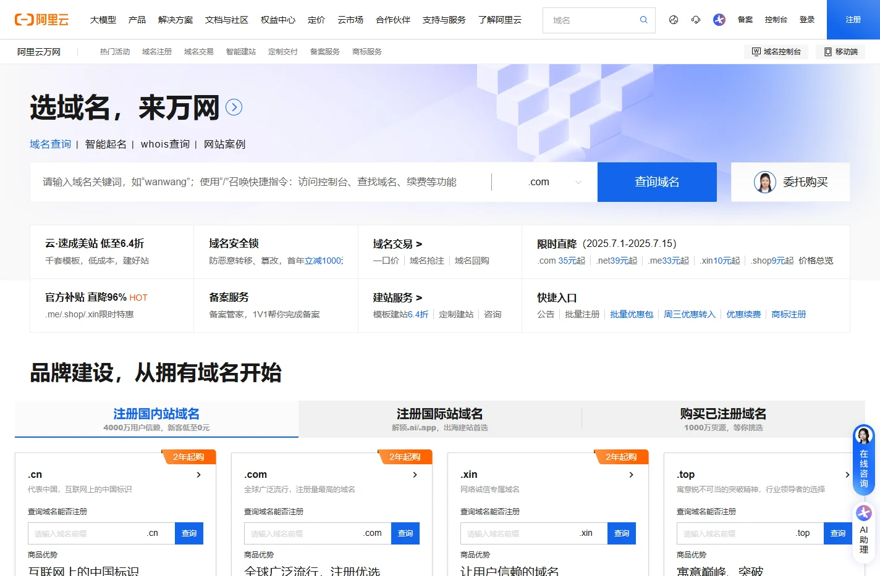Open the 解决方案 top menu
Viewport: 880px width, 576px height.
(176, 20)
